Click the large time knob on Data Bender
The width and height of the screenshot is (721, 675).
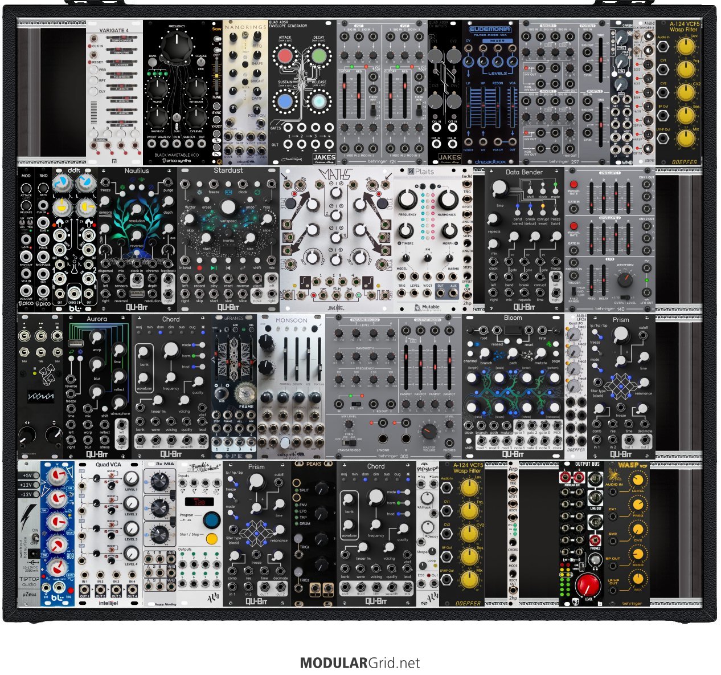(x=499, y=189)
